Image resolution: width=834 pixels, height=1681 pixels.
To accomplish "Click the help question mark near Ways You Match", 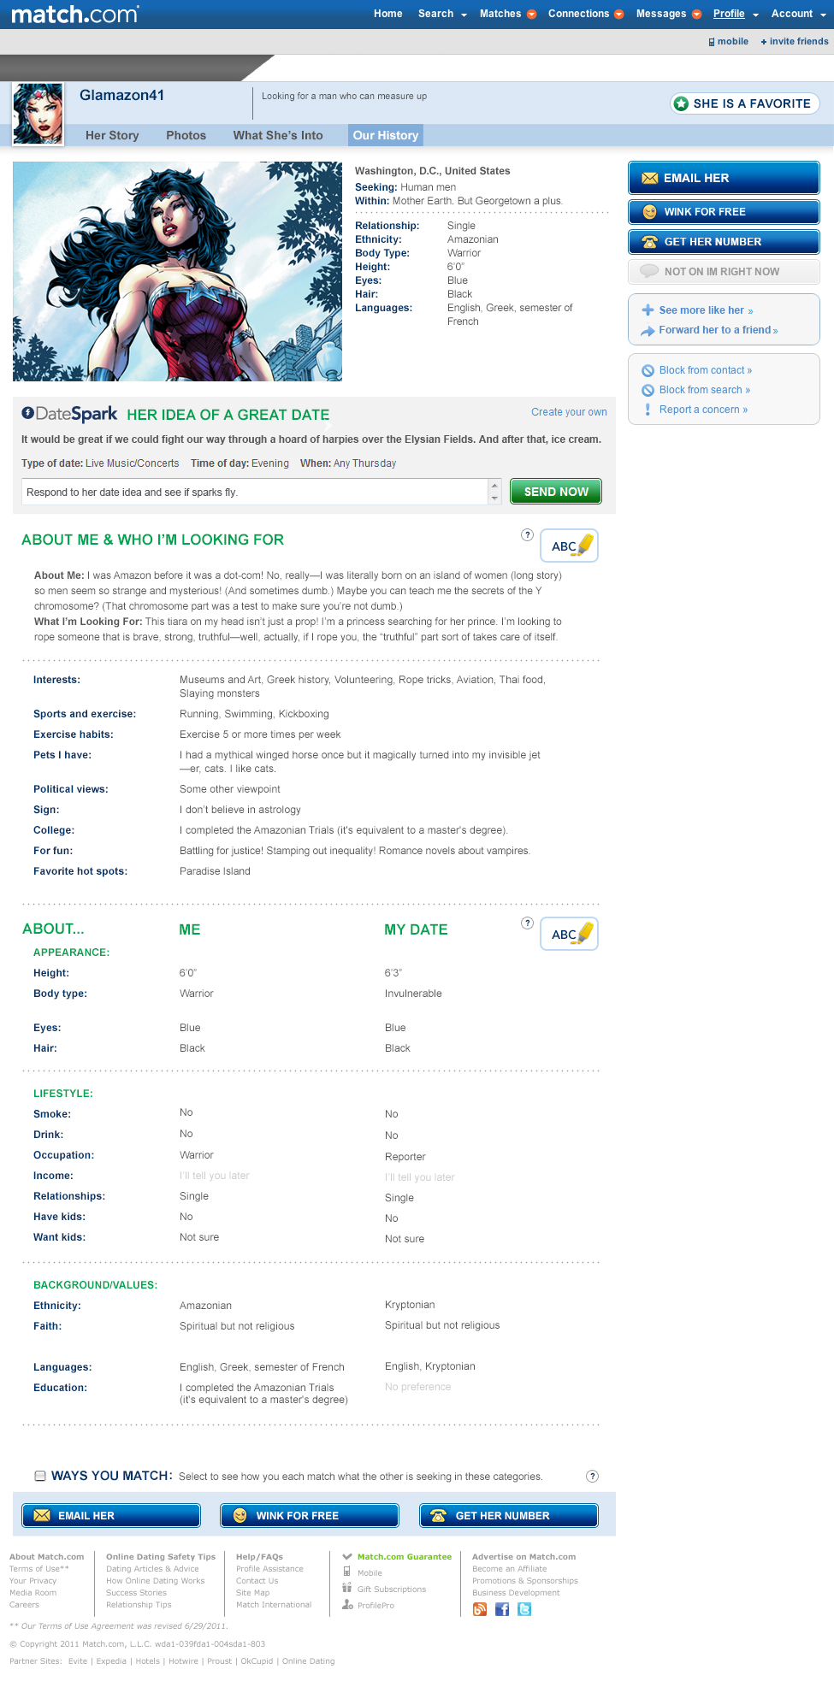I will [592, 1476].
